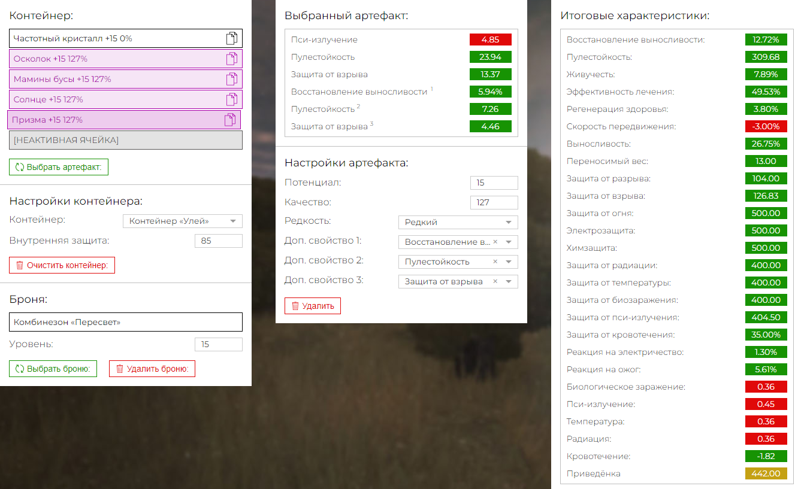The width and height of the screenshot is (801, 489).
Task: Click the total Пси-излучение 0.45 value
Action: (766, 405)
